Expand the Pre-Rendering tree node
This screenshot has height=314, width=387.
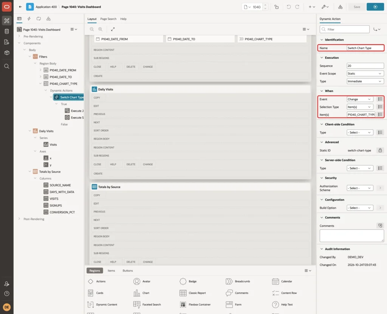click(x=19, y=36)
